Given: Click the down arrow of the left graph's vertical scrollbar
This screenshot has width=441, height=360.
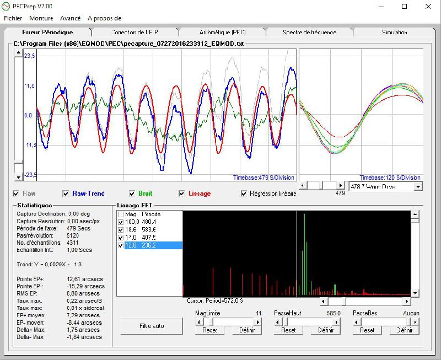Looking at the screenshot, I should pyautogui.click(x=19, y=177).
